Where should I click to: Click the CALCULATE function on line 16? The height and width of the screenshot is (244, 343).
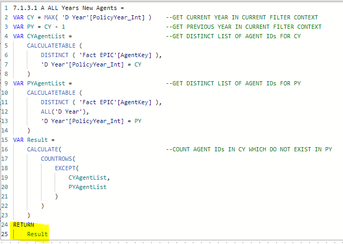[x=43, y=149]
